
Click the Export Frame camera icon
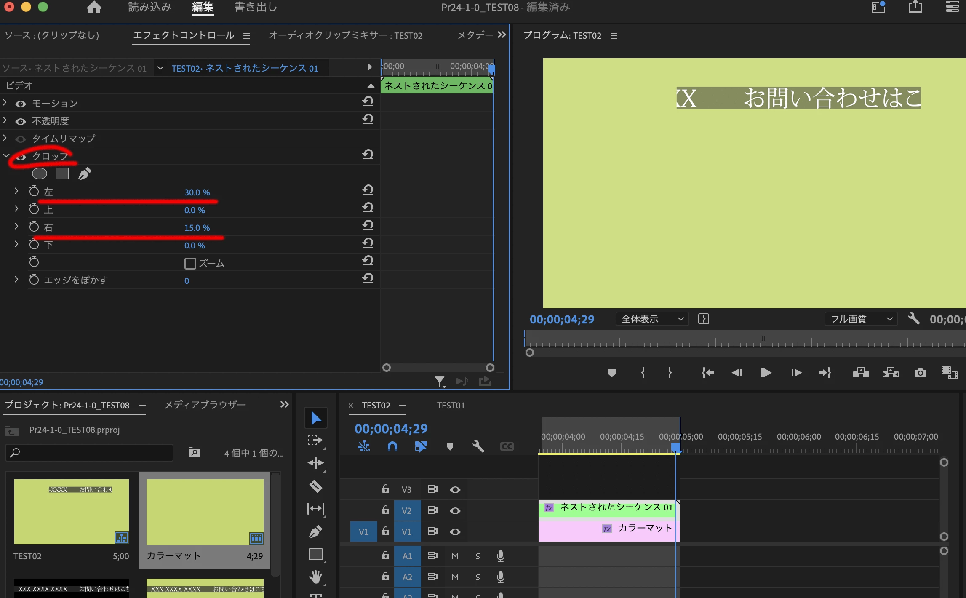click(x=920, y=373)
